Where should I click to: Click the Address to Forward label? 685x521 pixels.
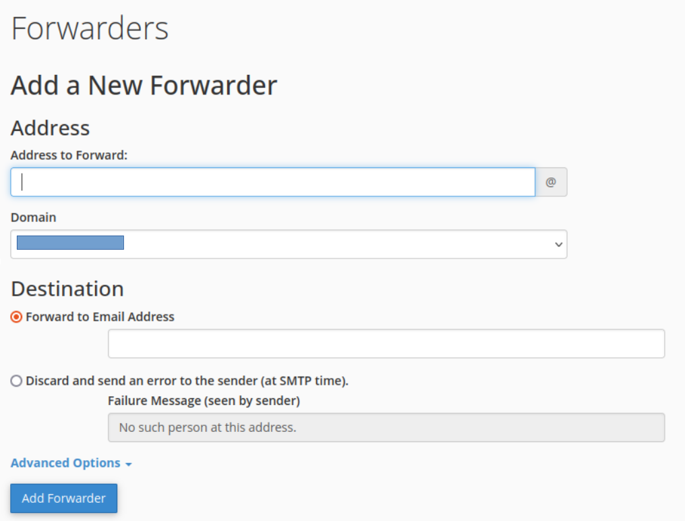69,155
